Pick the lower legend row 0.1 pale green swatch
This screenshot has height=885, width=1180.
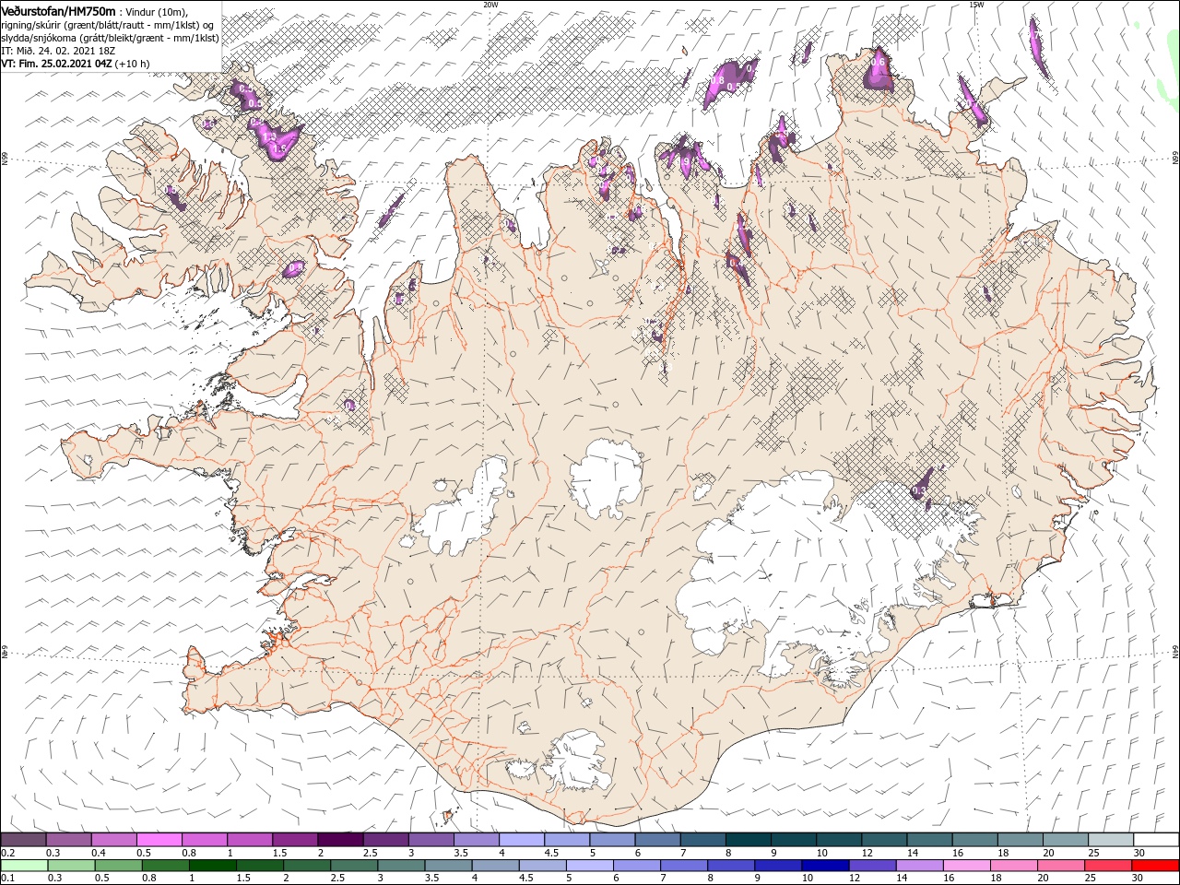point(23,866)
